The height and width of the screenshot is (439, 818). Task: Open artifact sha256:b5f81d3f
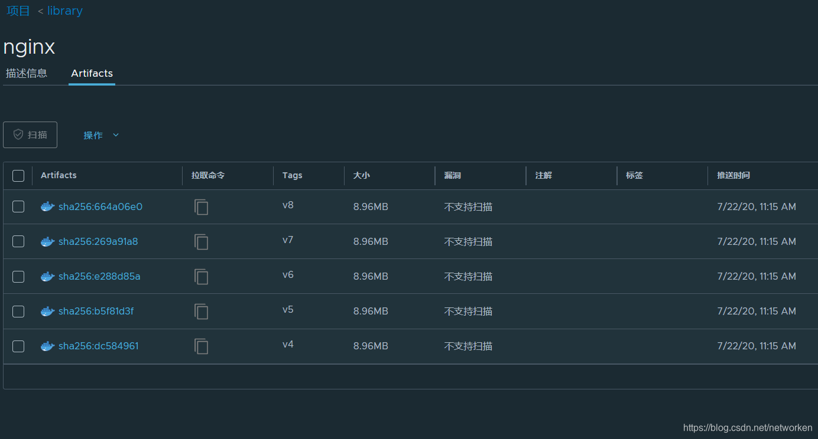[96, 311]
